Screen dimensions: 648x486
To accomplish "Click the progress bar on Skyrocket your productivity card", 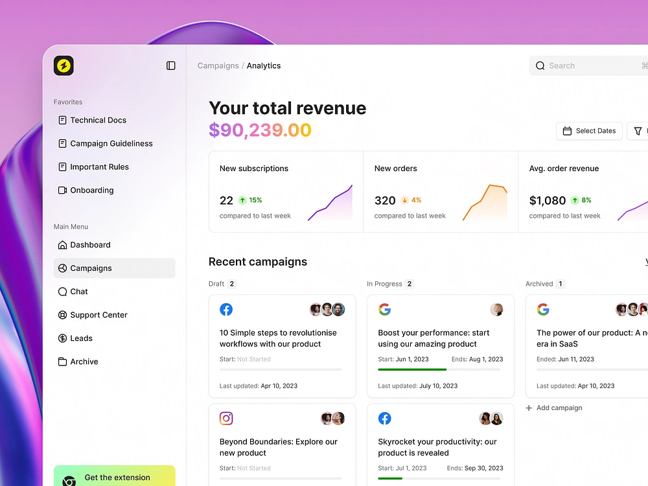I will [439, 479].
